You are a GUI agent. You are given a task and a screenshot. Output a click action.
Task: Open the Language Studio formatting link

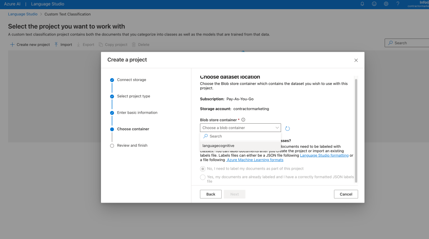(x=324, y=155)
